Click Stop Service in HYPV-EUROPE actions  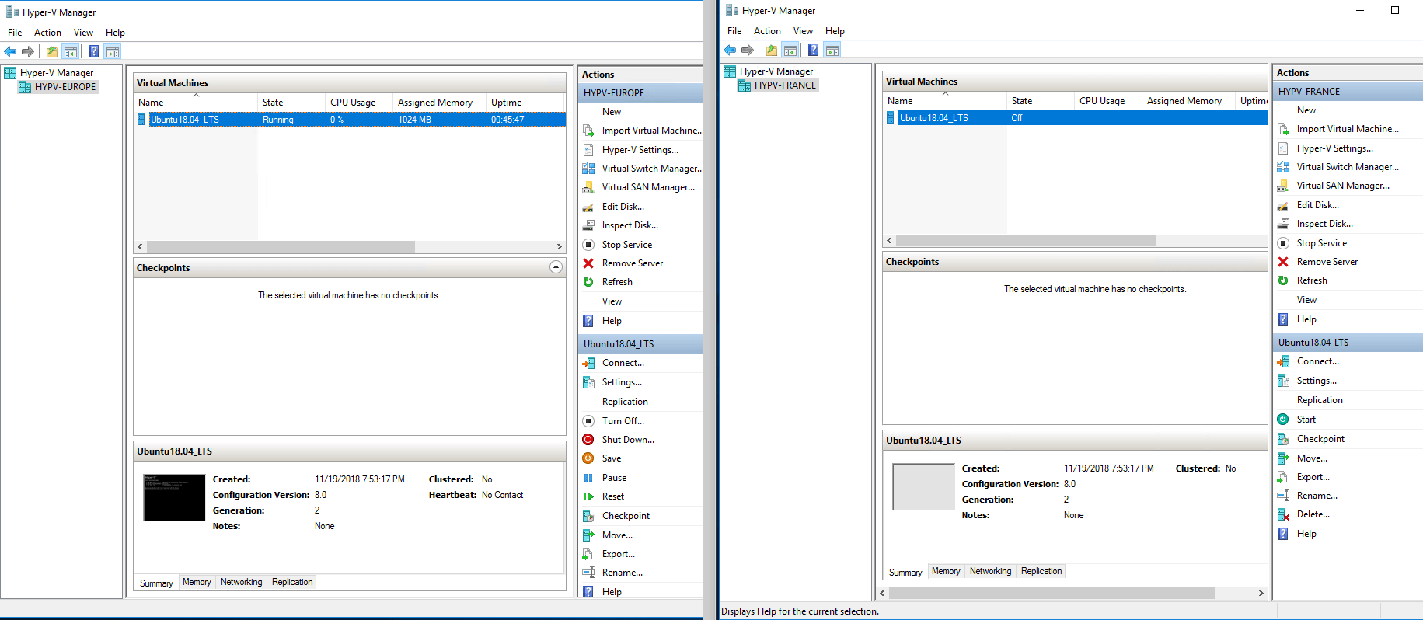626,245
